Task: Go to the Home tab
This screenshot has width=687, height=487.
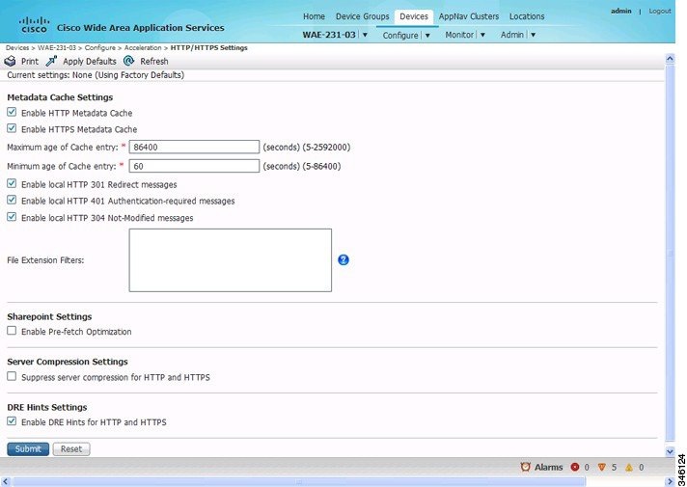Action: 314,16
